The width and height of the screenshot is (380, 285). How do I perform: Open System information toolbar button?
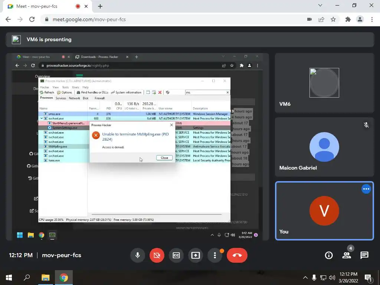(126, 92)
